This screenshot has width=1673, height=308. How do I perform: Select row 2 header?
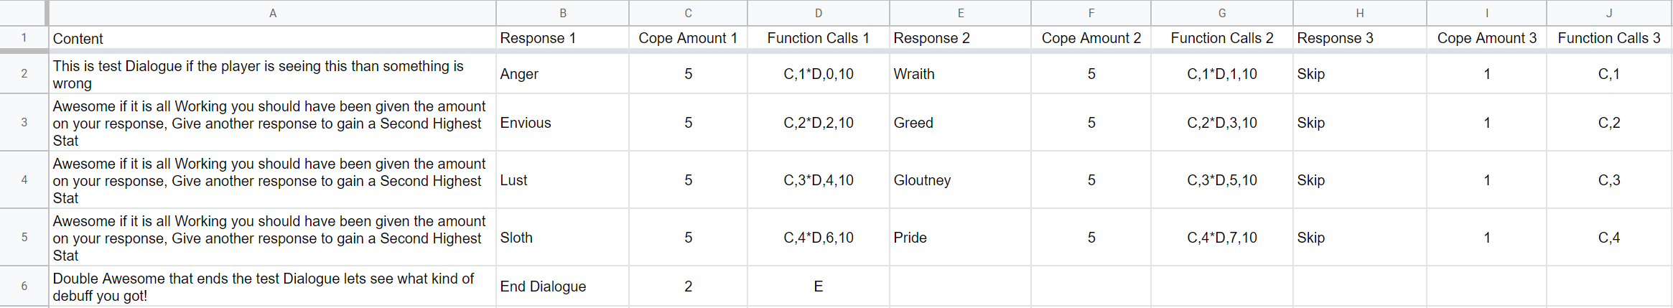tap(24, 73)
